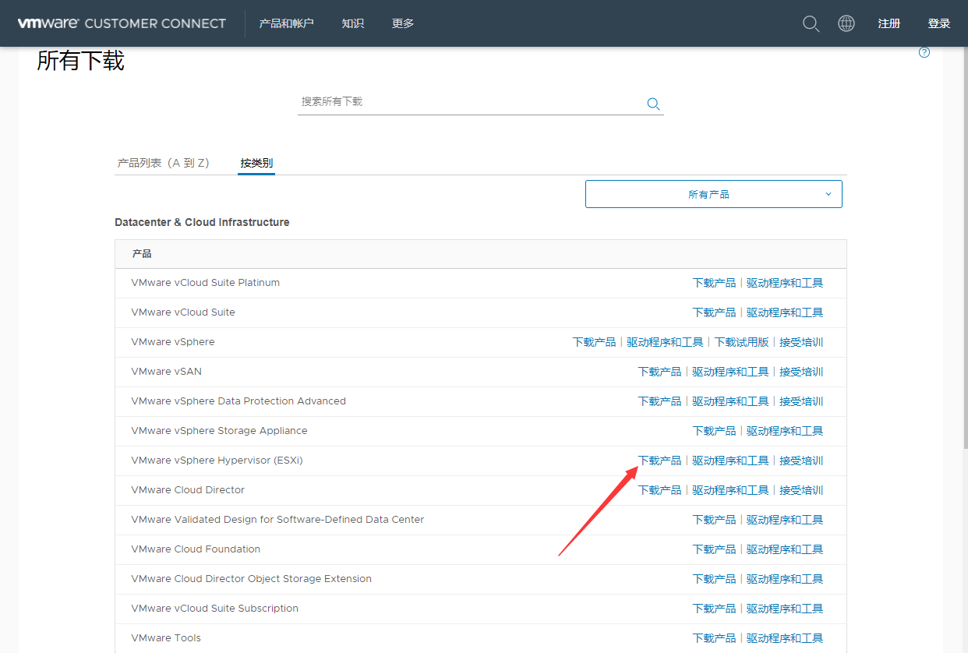Click 下载产品 for VMware vCloud Suite Platinum

tap(714, 283)
